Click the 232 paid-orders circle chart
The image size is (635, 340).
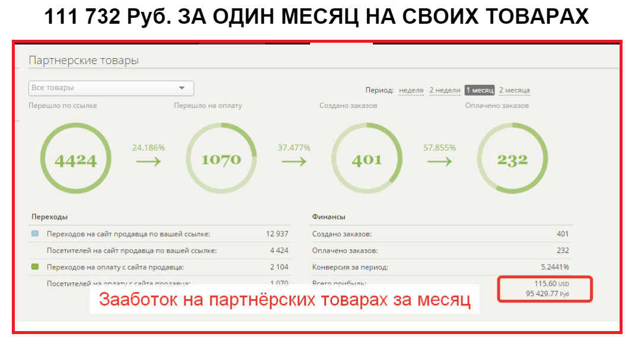point(512,158)
